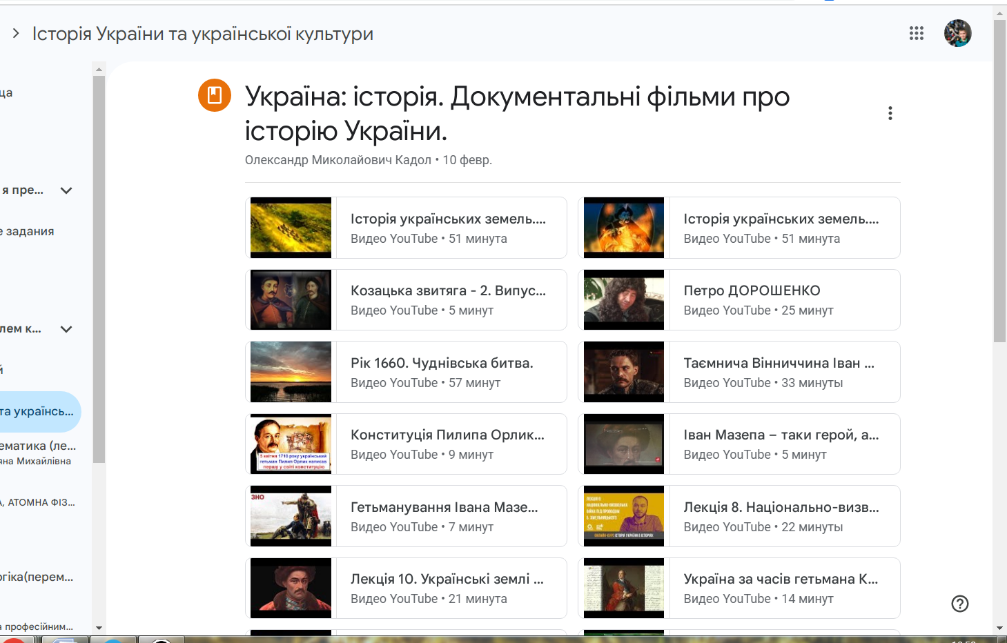Open the video 'Лекція 8. Національно-визв...'
This screenshot has height=643, width=1007.
coord(739,516)
